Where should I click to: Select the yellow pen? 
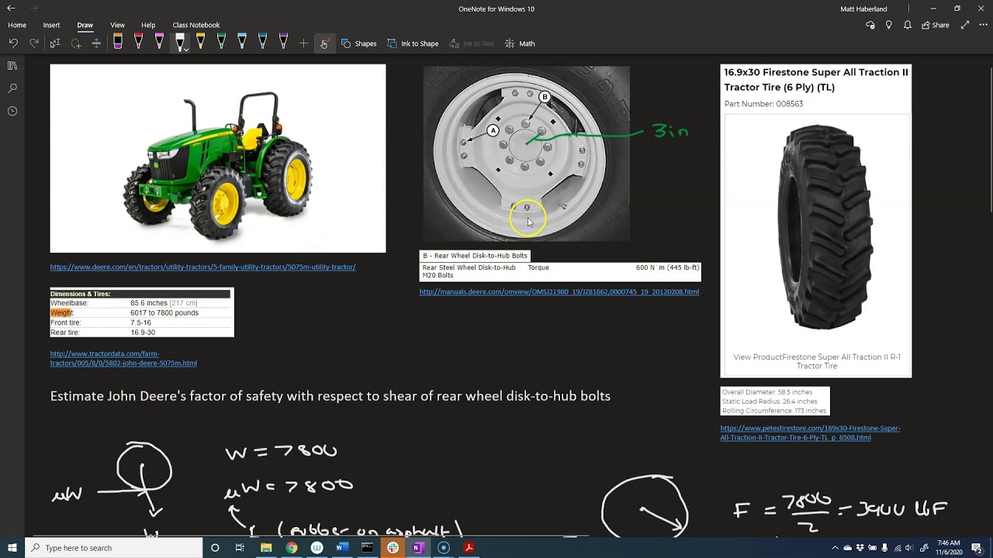tap(200, 43)
